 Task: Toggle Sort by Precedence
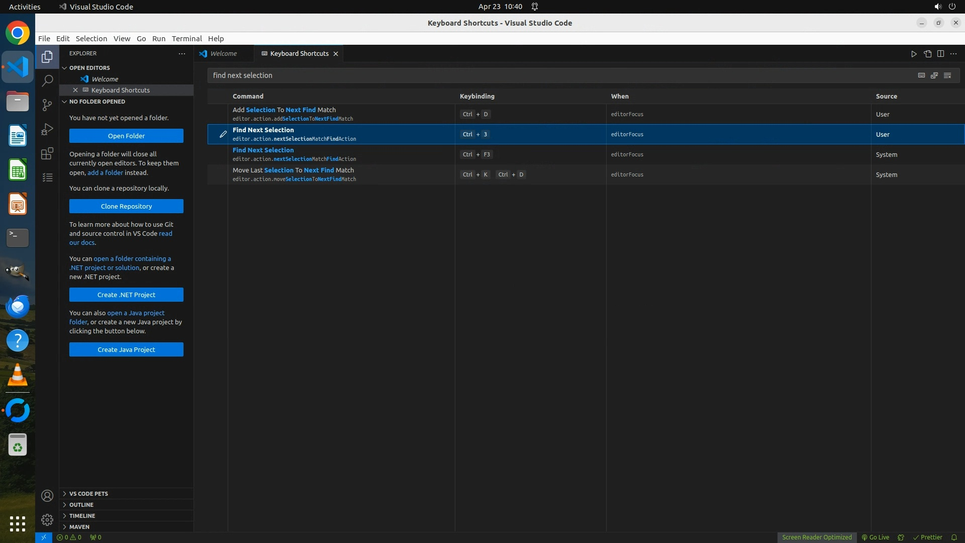(934, 75)
